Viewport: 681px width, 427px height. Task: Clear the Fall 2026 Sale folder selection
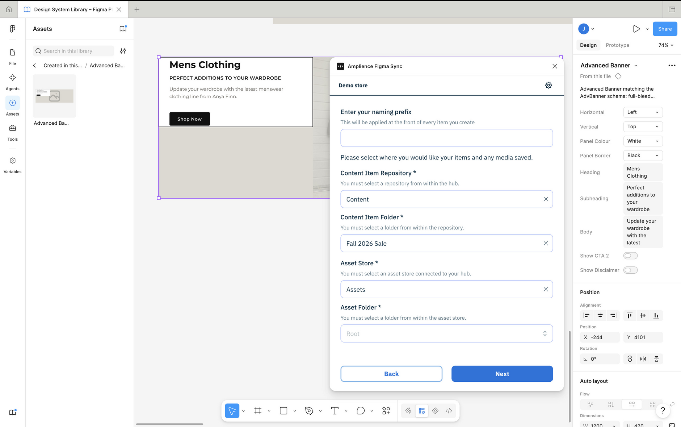(x=546, y=244)
